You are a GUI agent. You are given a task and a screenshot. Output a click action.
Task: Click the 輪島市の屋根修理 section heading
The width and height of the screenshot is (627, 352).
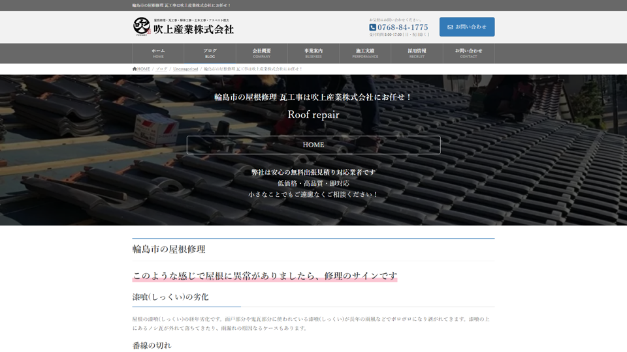point(169,249)
